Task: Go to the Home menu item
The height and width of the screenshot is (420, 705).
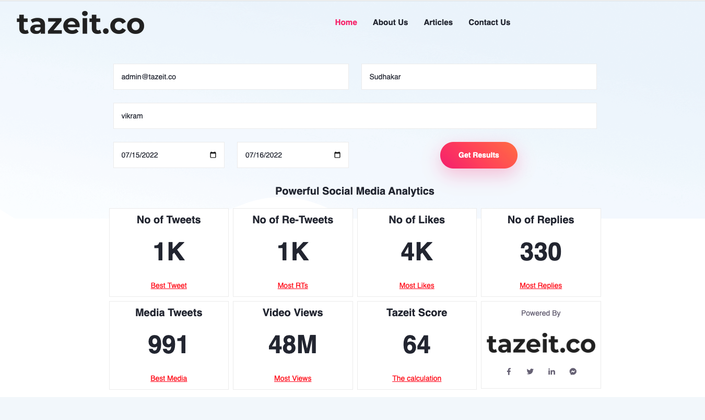Action: click(346, 22)
